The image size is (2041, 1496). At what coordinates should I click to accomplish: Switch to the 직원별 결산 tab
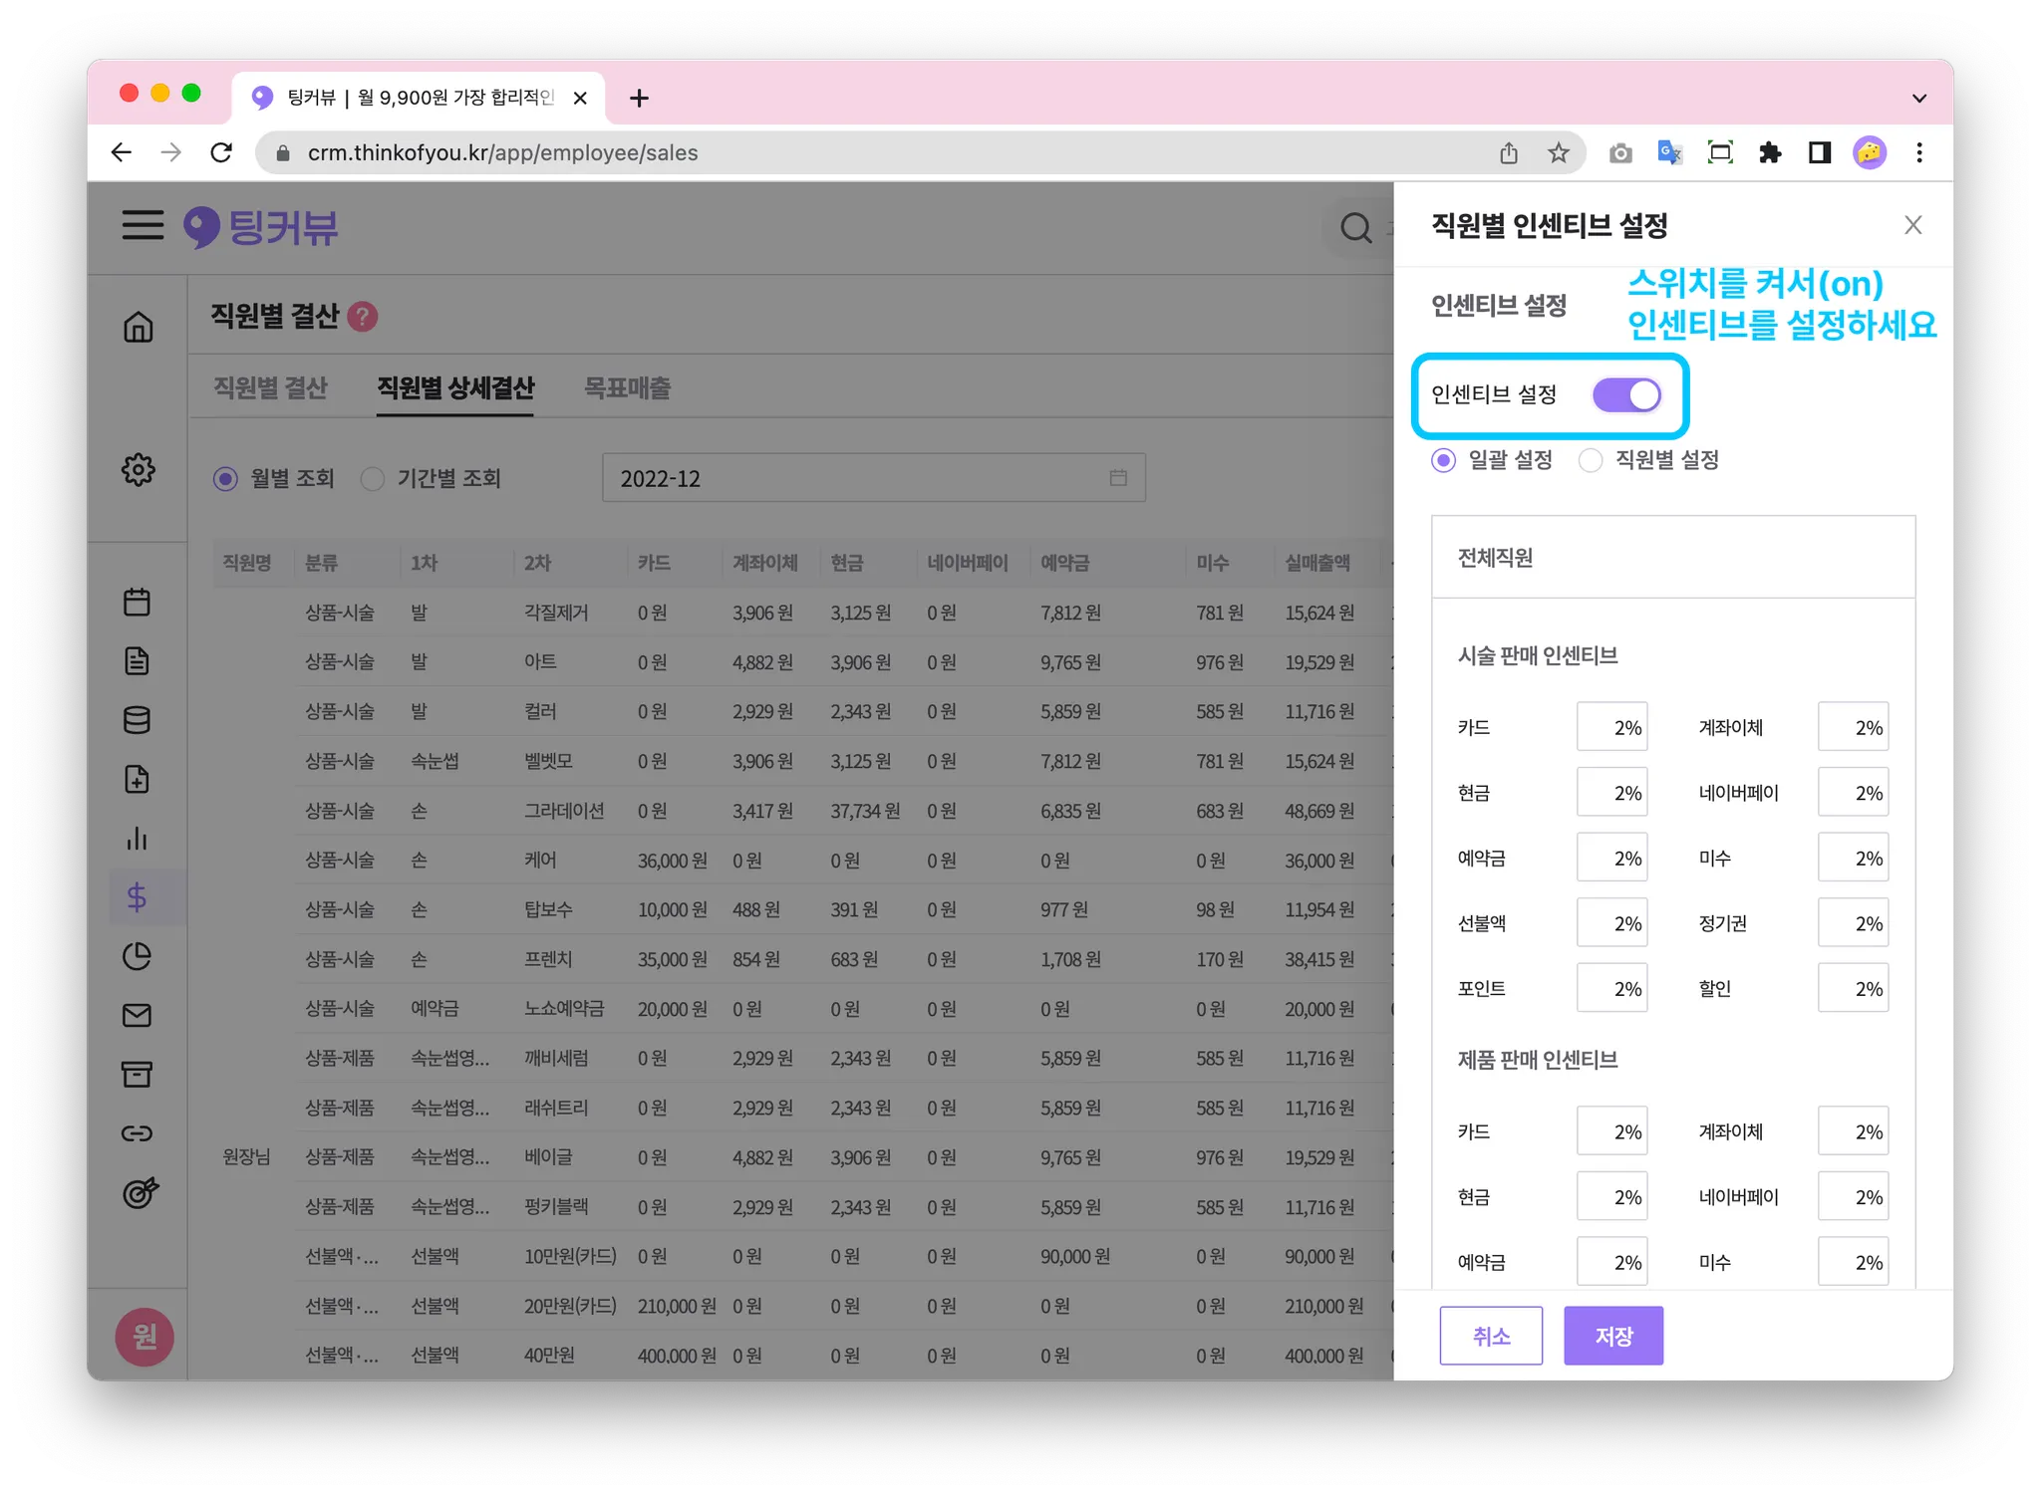point(270,387)
